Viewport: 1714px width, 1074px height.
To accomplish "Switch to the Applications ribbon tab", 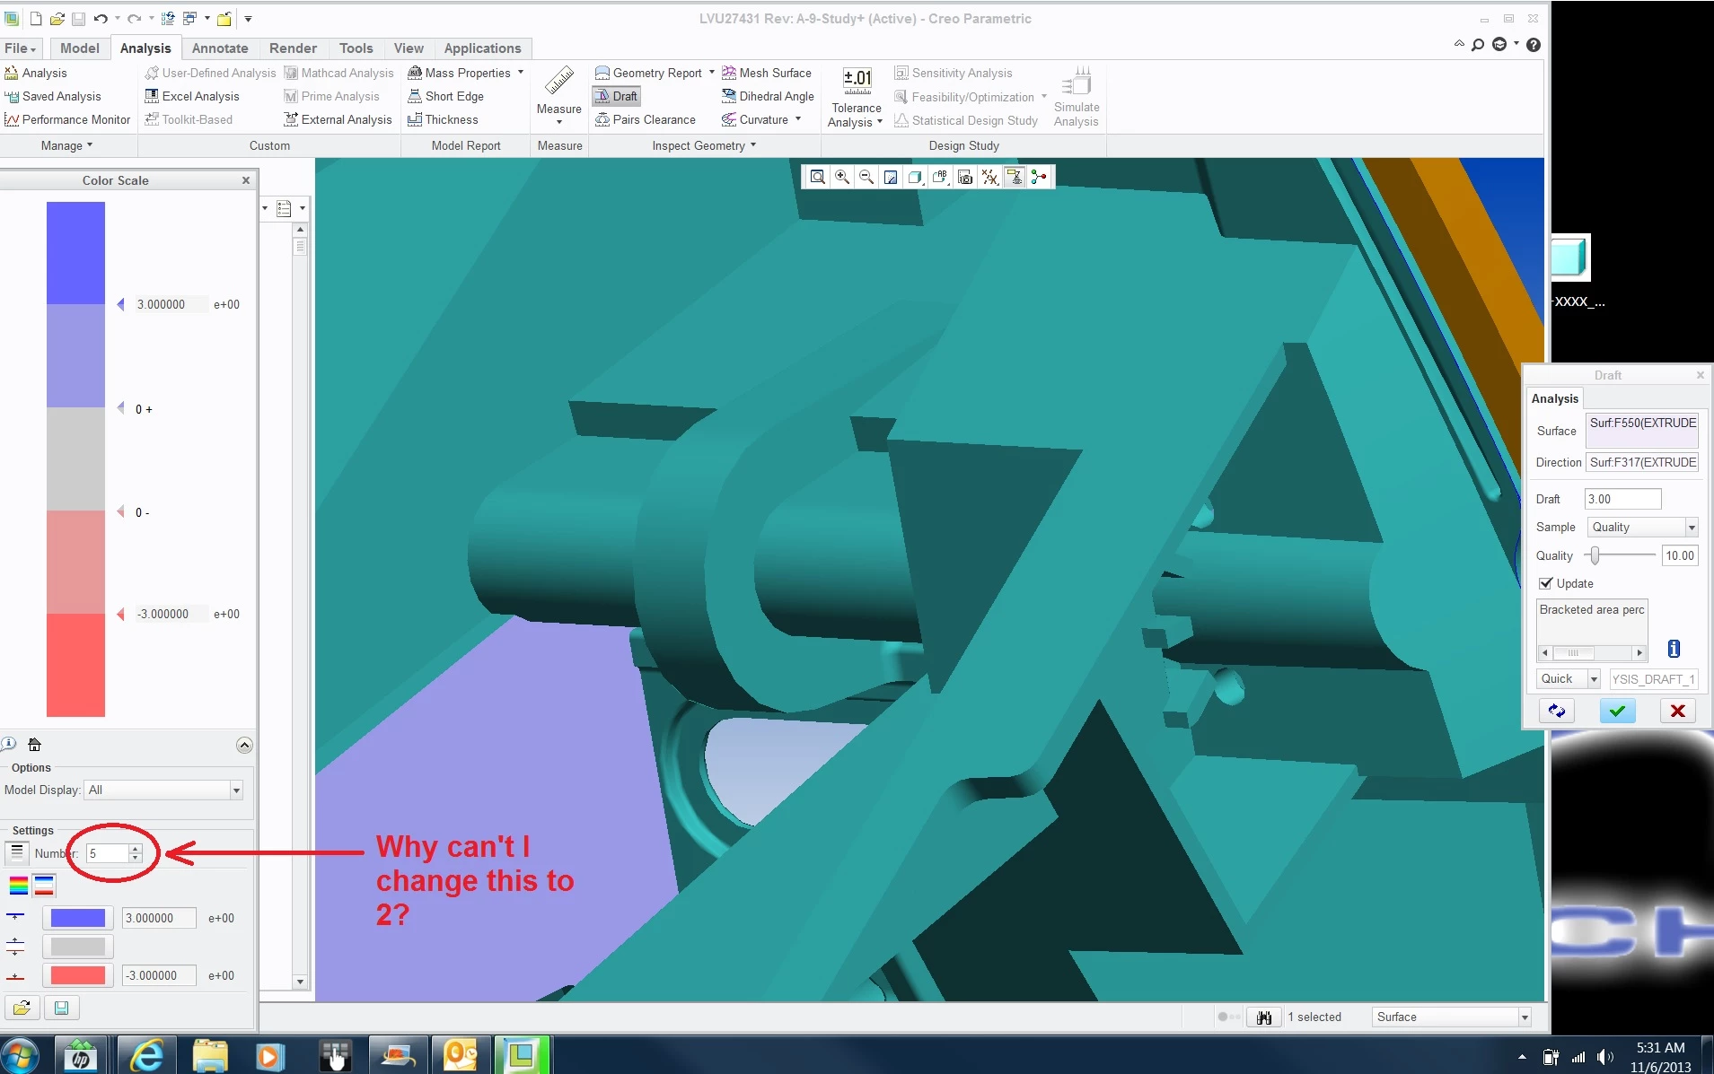I will (x=482, y=48).
